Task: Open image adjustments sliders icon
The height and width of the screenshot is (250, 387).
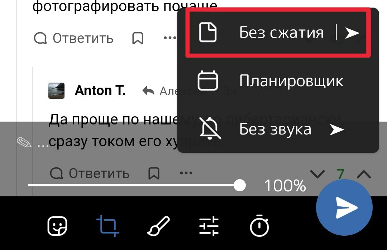Action: (x=209, y=226)
